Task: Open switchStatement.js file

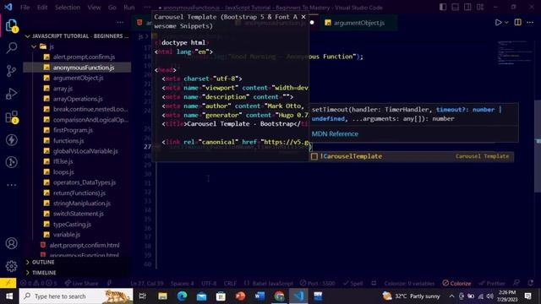Action: click(79, 214)
